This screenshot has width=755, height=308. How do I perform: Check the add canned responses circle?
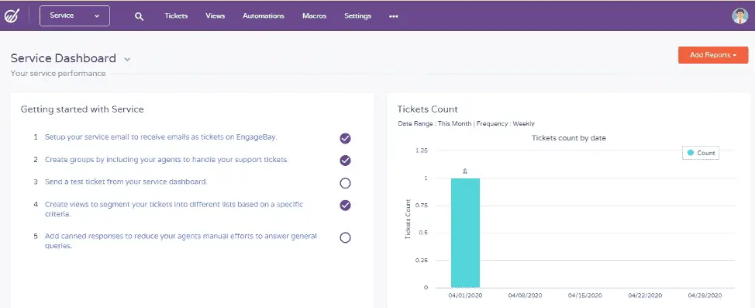345,237
